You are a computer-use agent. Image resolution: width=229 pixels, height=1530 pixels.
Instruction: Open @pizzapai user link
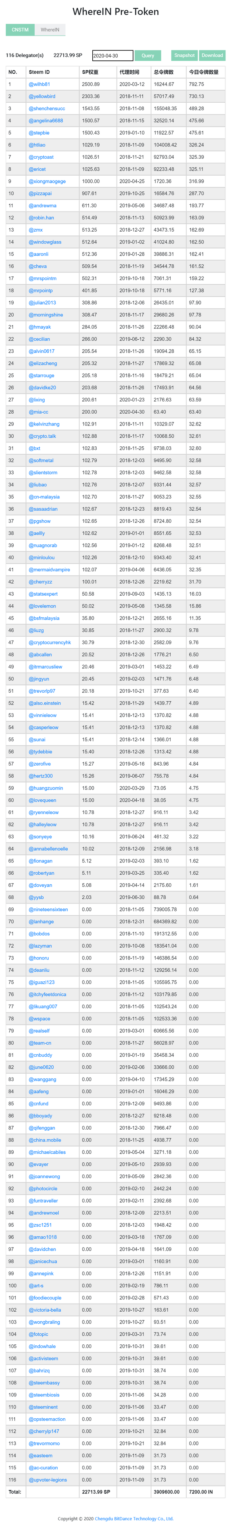[x=40, y=194]
